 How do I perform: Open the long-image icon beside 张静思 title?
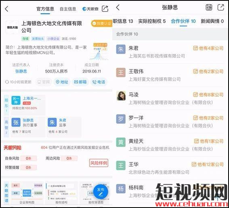[x=209, y=7]
